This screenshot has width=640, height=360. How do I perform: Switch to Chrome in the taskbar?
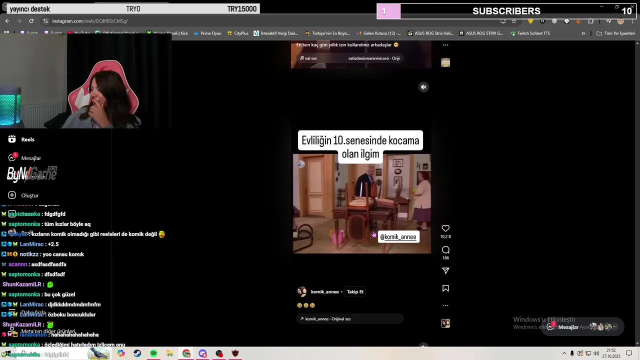[x=186, y=353]
